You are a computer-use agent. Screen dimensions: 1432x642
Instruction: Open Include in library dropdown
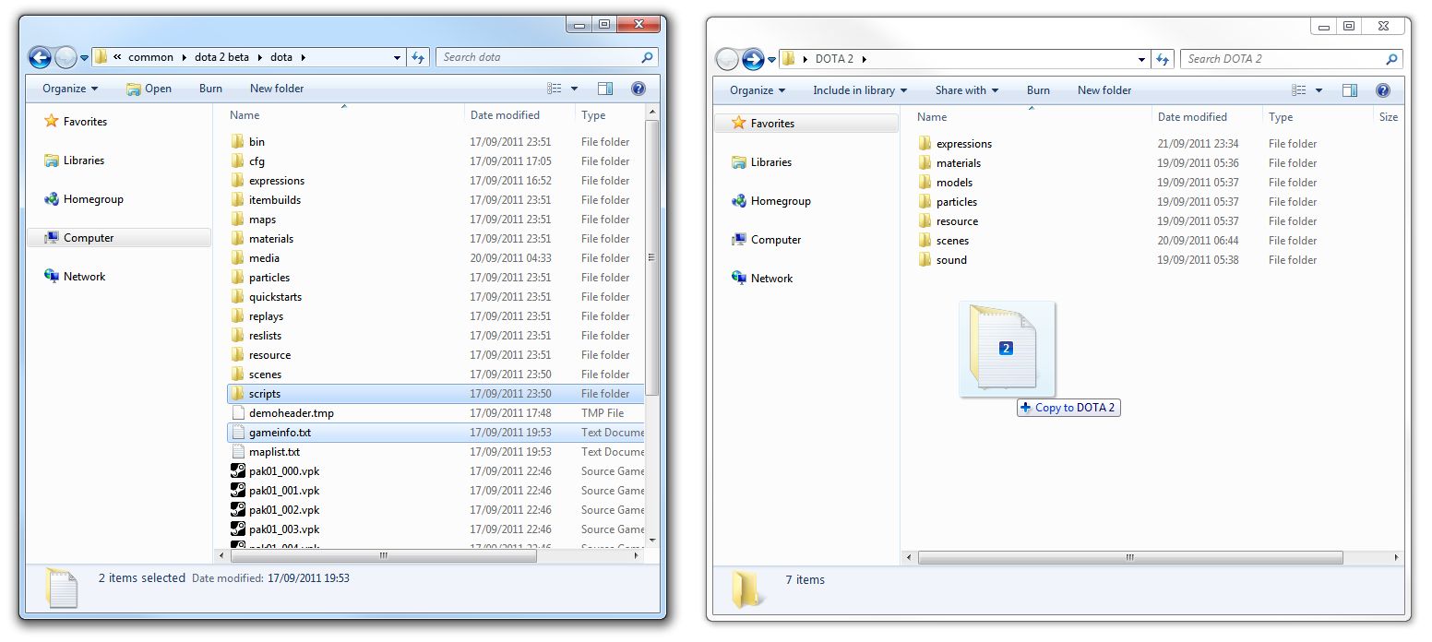pos(860,90)
